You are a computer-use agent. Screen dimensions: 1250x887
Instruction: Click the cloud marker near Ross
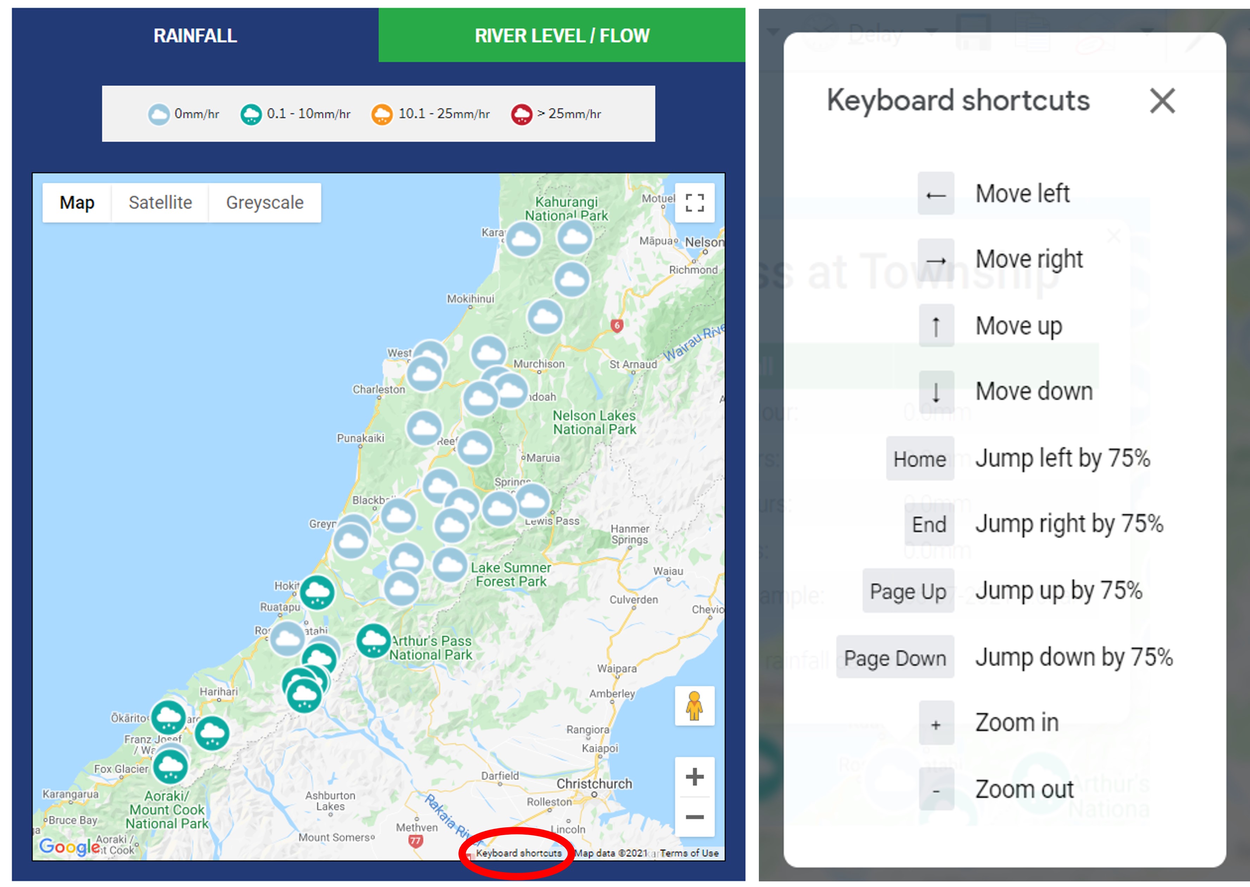[287, 639]
